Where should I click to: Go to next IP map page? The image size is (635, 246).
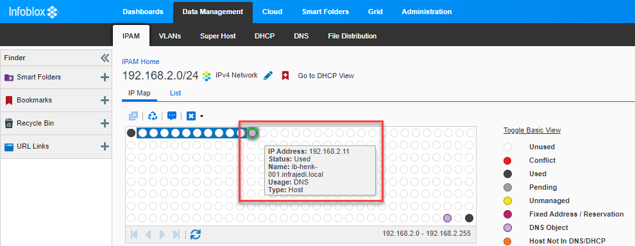(162, 234)
